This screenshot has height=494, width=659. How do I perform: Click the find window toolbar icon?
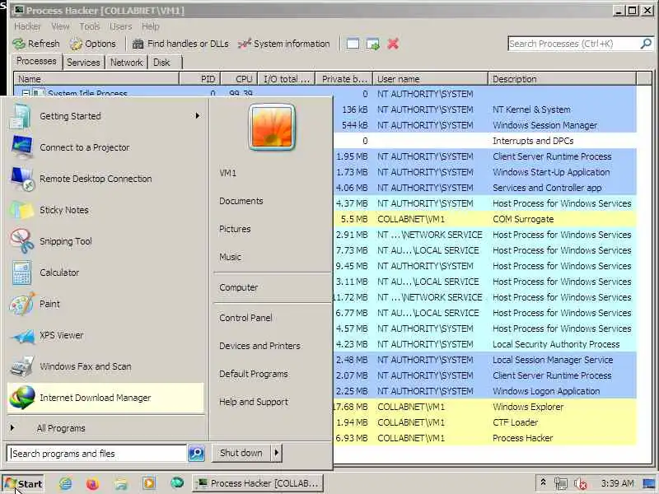click(x=353, y=44)
